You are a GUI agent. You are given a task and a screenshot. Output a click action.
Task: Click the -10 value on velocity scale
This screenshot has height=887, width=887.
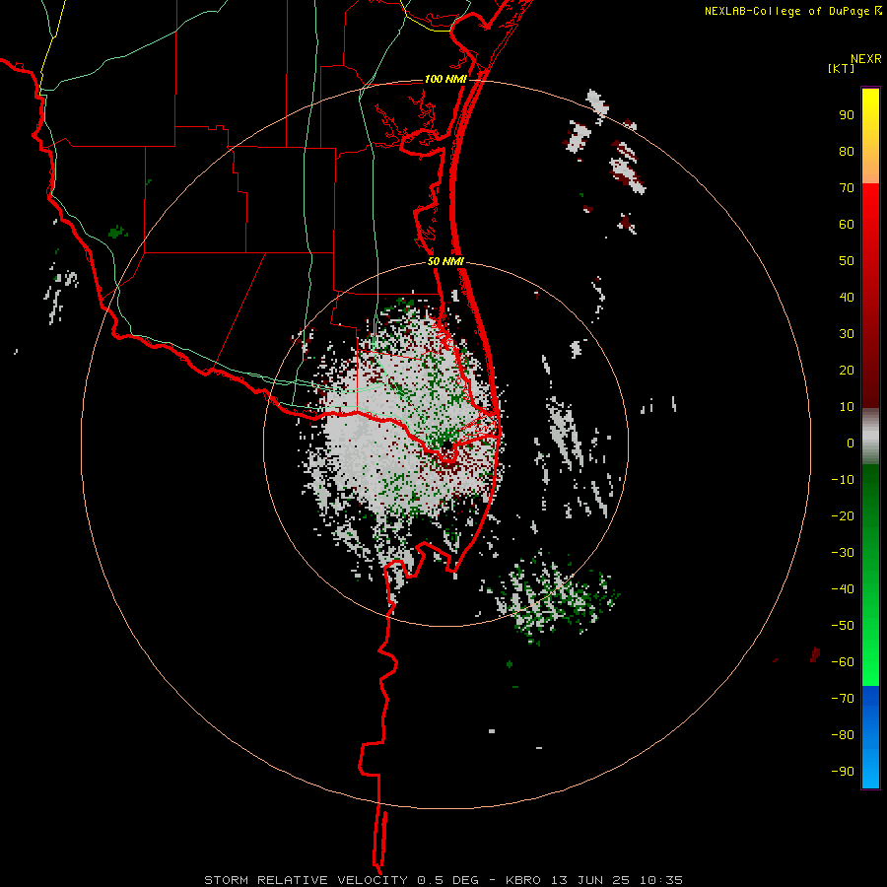coord(843,480)
